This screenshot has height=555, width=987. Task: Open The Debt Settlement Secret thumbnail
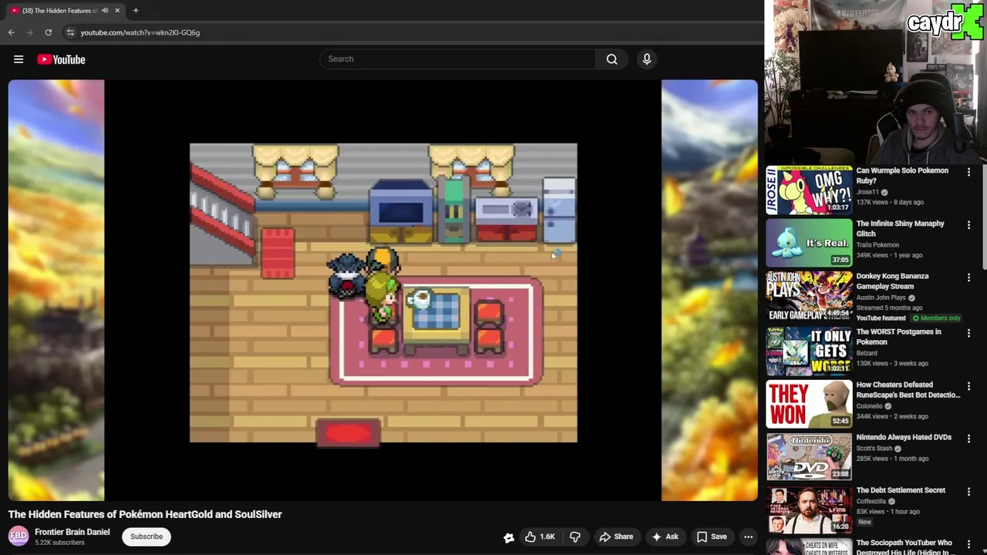coord(809,510)
